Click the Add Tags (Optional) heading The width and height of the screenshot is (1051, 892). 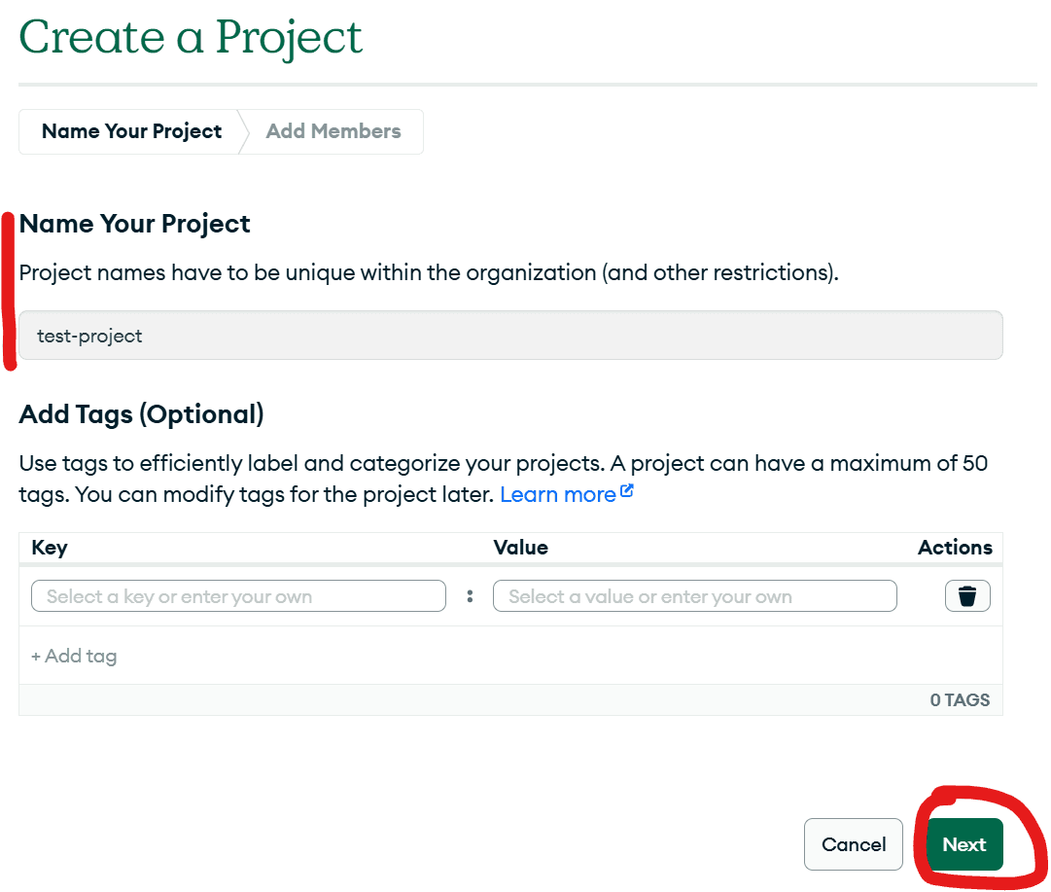pyautogui.click(x=141, y=413)
